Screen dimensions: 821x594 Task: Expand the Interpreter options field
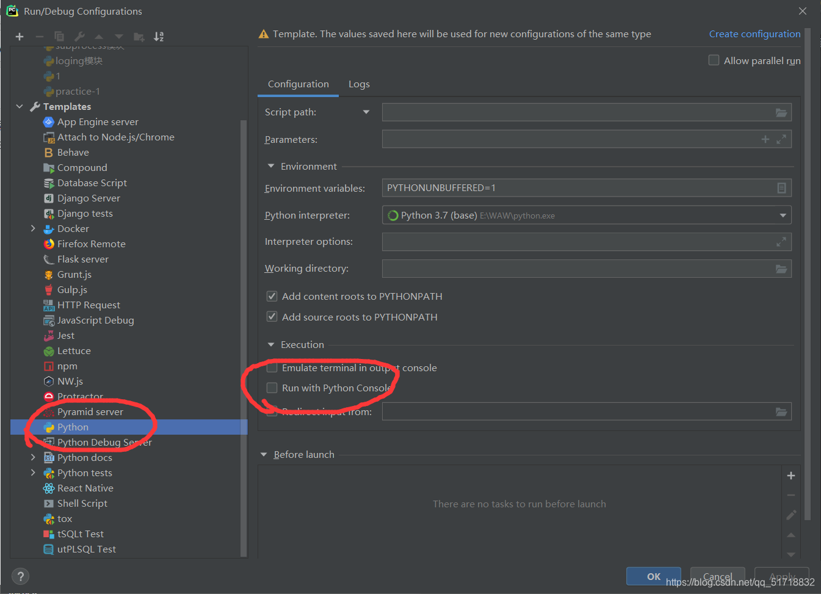point(781,242)
